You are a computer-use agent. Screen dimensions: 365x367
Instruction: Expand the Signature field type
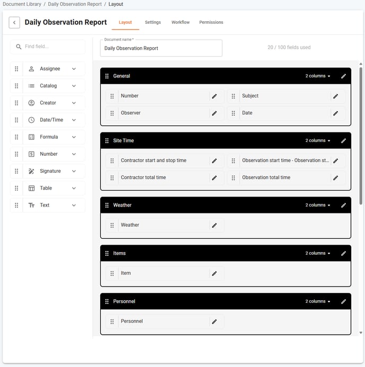[74, 171]
